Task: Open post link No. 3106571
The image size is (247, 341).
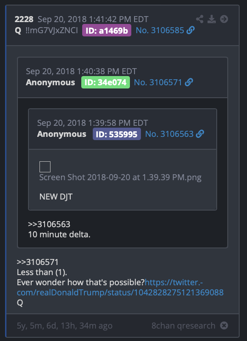Action: pyautogui.click(x=158, y=82)
